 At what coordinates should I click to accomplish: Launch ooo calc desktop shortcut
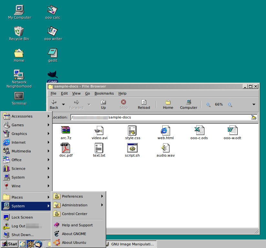coord(53,12)
